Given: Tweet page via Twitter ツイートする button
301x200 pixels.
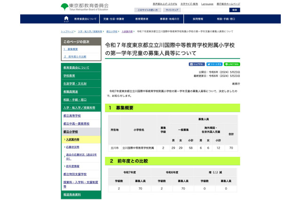Looking at the screenshot, I should pyautogui.click(x=214, y=64).
